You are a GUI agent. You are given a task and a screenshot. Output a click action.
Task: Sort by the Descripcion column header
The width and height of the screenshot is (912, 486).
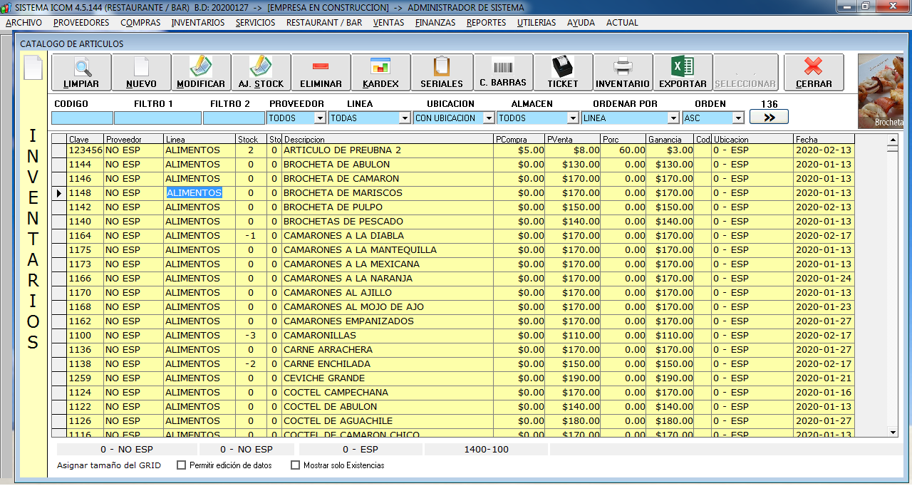pos(388,140)
